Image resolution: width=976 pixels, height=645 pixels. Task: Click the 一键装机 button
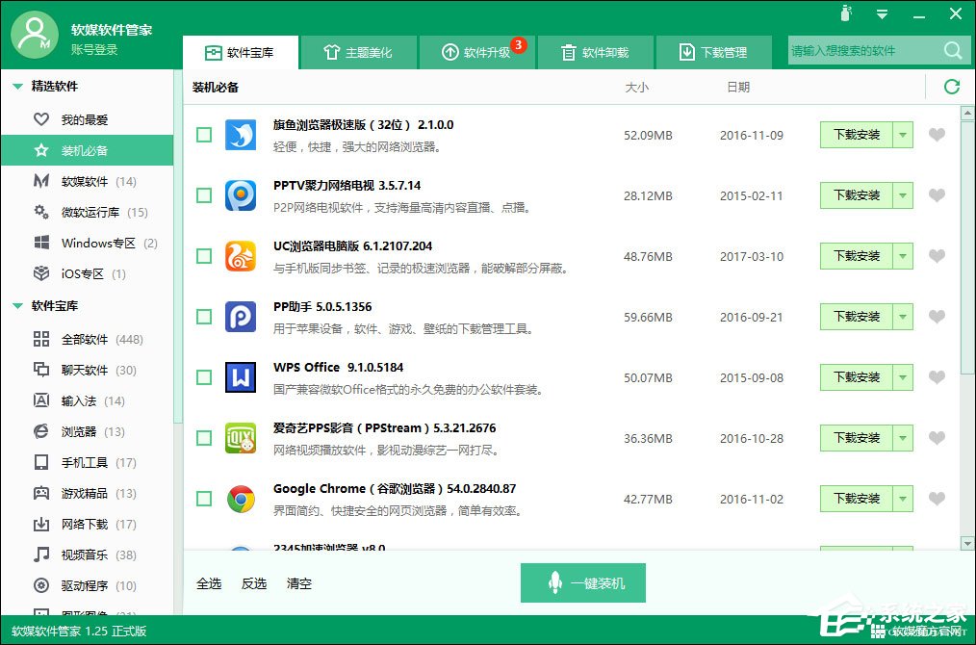tap(583, 582)
